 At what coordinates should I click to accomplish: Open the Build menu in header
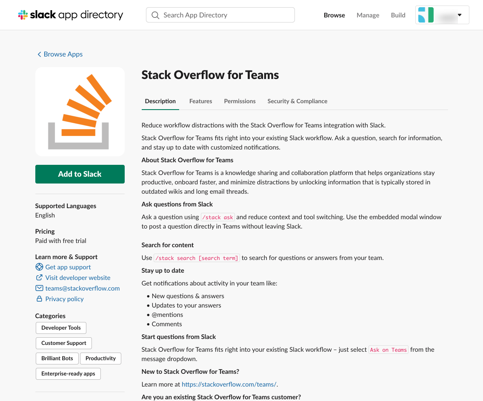(398, 15)
